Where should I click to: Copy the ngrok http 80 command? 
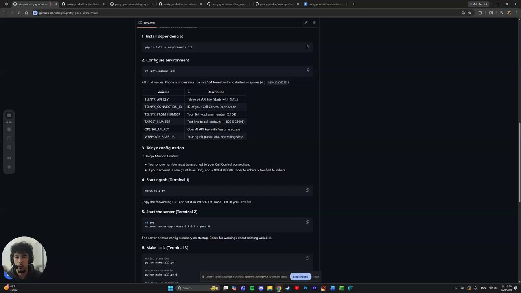click(x=308, y=190)
